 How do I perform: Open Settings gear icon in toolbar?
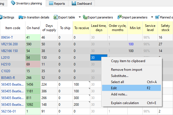[x=1, y=17]
